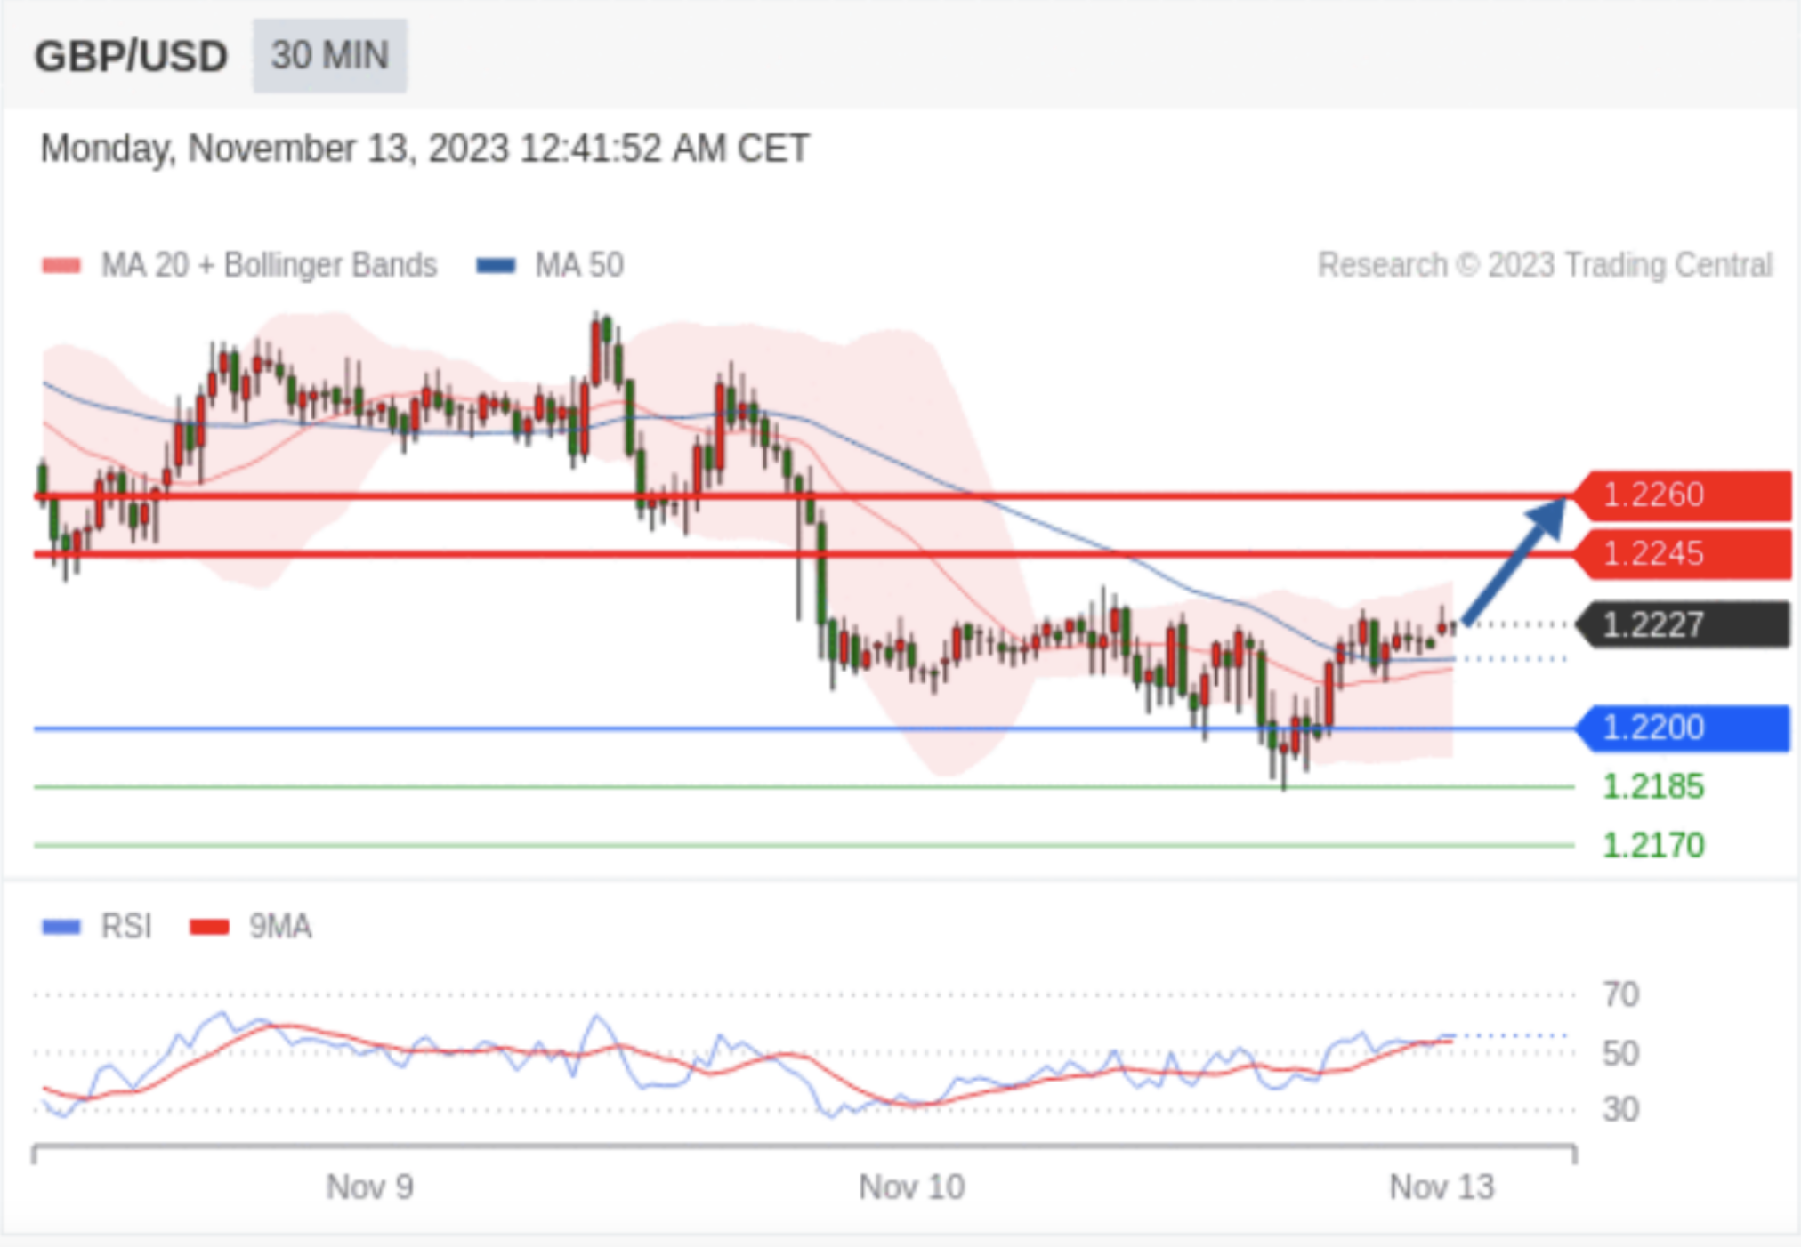Image resolution: width=1801 pixels, height=1247 pixels.
Task: Click the RSI 30 level label
Action: pyautogui.click(x=1620, y=1110)
